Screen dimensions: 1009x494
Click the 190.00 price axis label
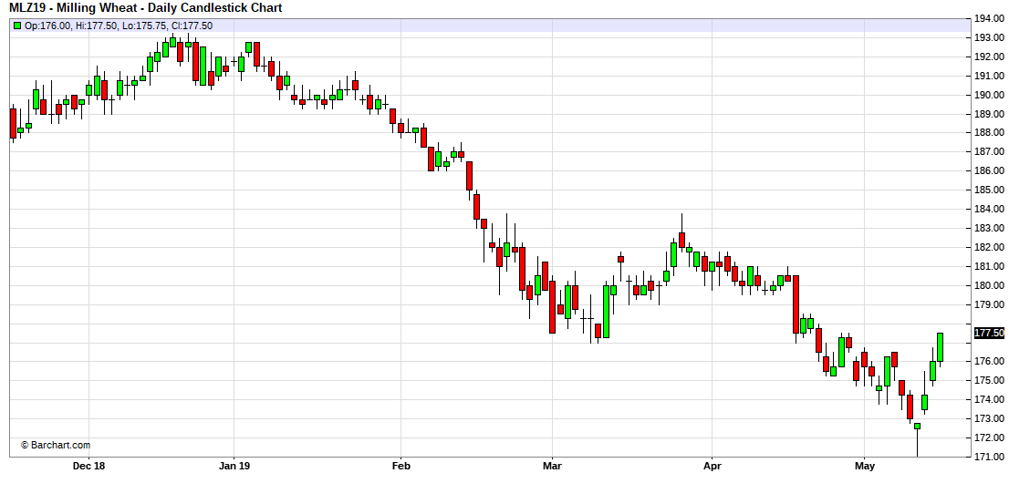[x=989, y=95]
